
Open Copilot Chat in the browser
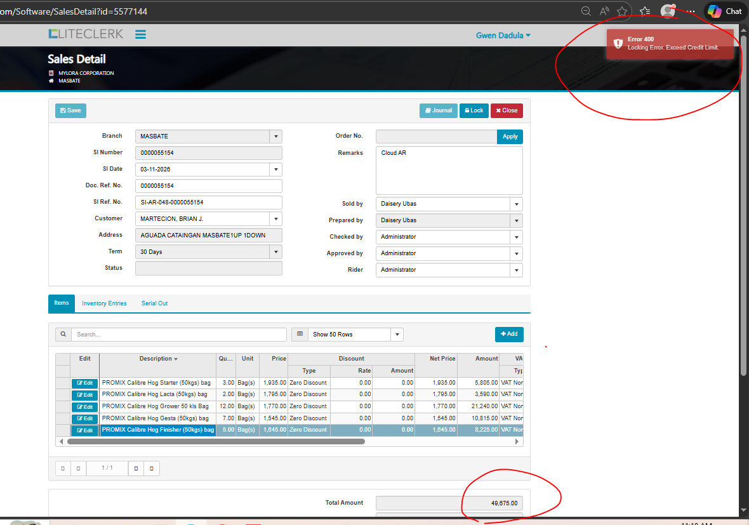point(725,11)
